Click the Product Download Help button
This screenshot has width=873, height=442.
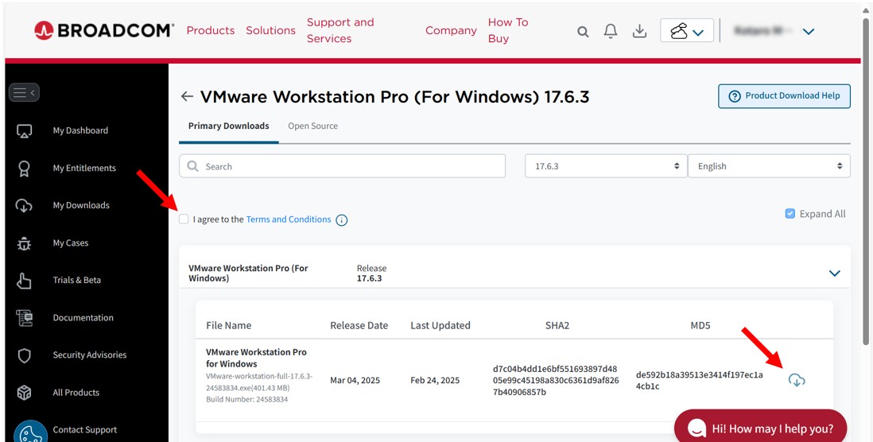coord(784,96)
